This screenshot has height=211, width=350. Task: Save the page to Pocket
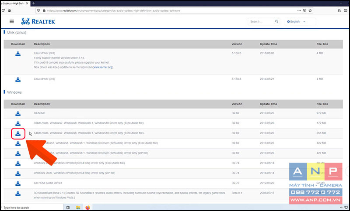click(x=304, y=10)
